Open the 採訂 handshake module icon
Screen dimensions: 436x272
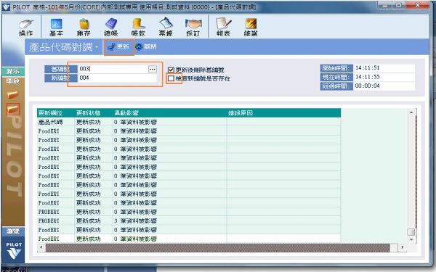pos(193,28)
